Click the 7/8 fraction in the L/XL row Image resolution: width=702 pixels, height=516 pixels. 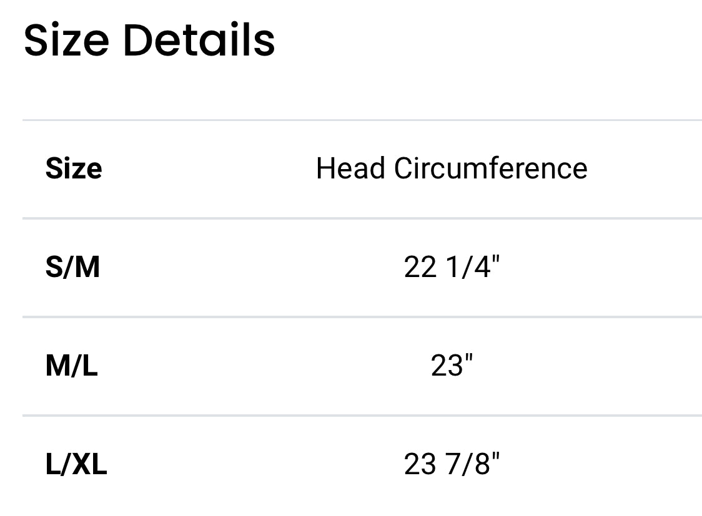pos(468,464)
